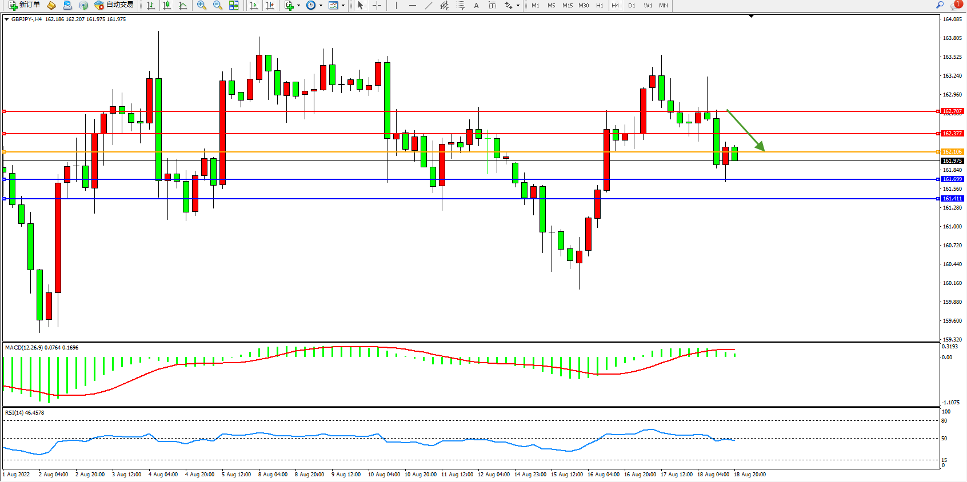The height and width of the screenshot is (482, 967).
Task: Click the zoom out magnifier icon
Action: 218,5
